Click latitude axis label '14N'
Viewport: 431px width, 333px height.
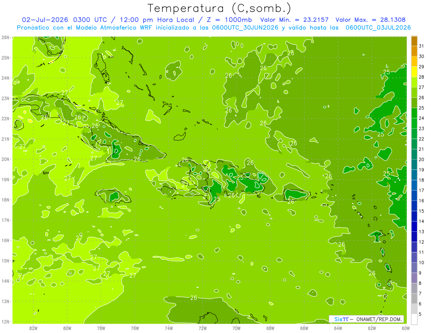click(5, 281)
